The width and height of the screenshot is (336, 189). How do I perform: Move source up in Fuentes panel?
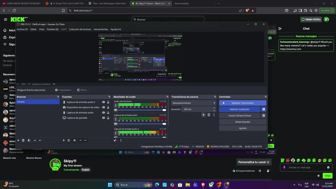[80, 140]
